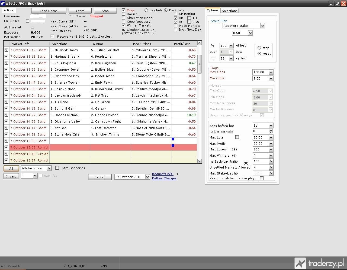The height and width of the screenshot is (270, 347).
Task: Enable Simulation Mode
Action: [x=124, y=18]
